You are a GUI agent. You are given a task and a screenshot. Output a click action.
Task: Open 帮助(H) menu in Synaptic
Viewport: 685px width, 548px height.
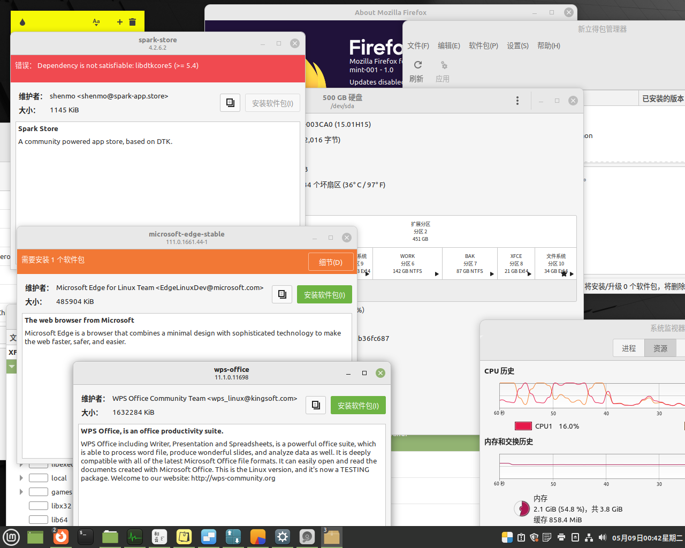(549, 45)
